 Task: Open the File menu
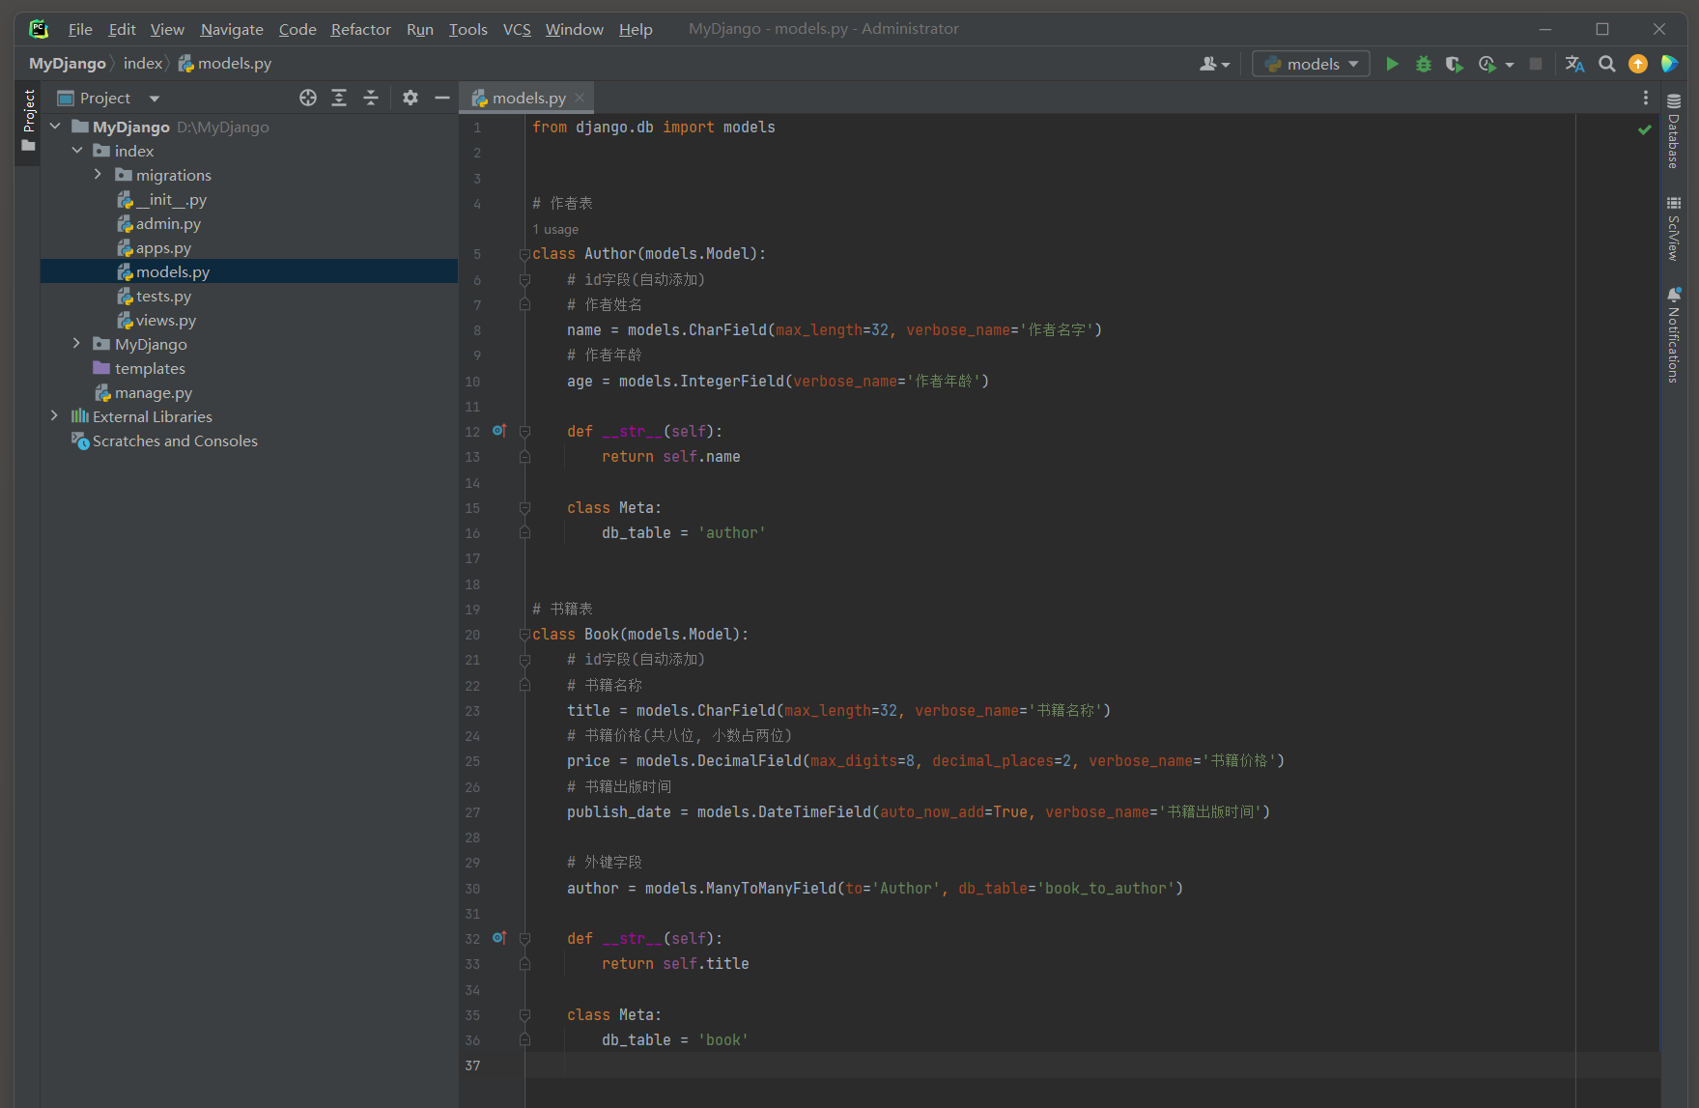[x=80, y=29]
